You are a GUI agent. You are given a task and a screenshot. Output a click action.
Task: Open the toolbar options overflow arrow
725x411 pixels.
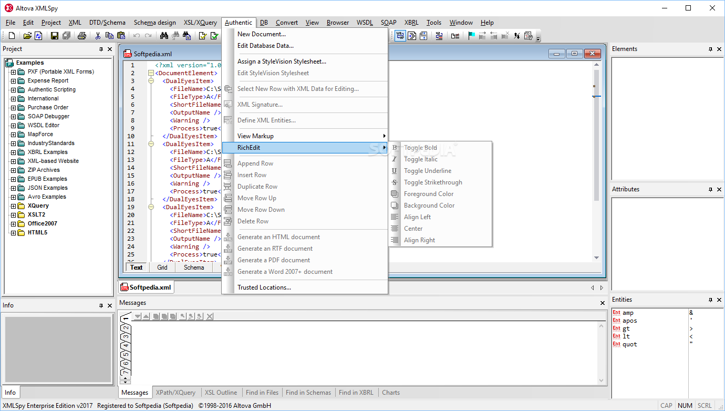pos(538,38)
